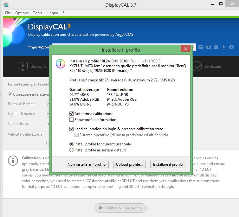239x217 pixels.
Task: Open the Impostazioni settings dropdown arrow
Action: 193,47
